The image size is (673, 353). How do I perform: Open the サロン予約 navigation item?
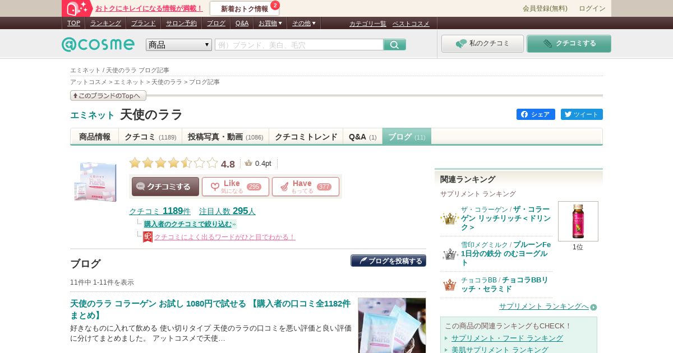(x=181, y=23)
